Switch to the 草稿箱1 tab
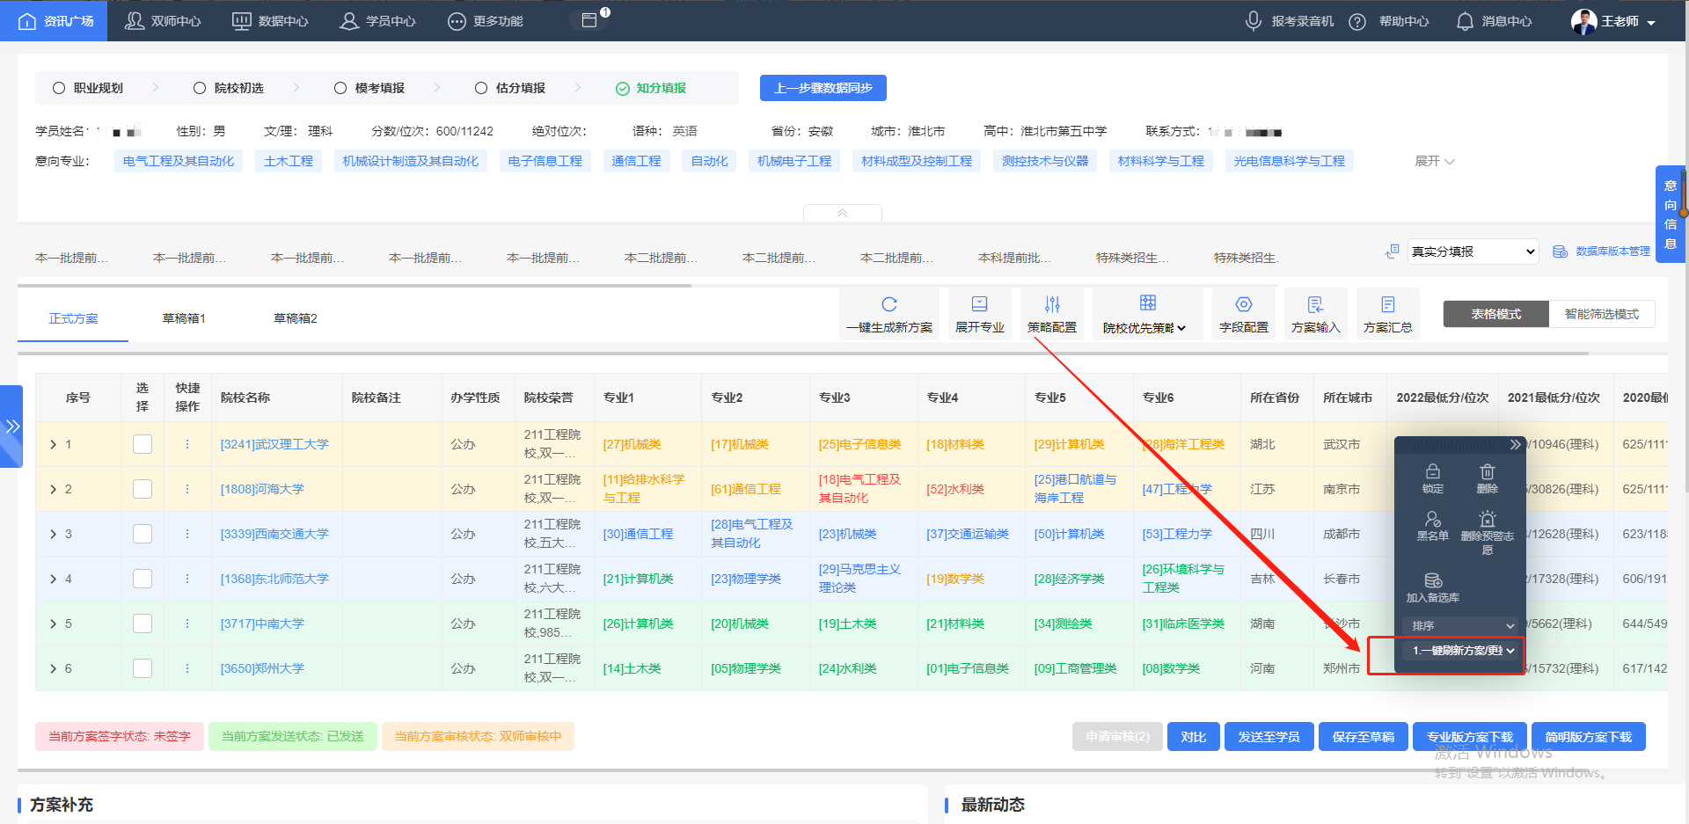The image size is (1689, 824). 184,317
